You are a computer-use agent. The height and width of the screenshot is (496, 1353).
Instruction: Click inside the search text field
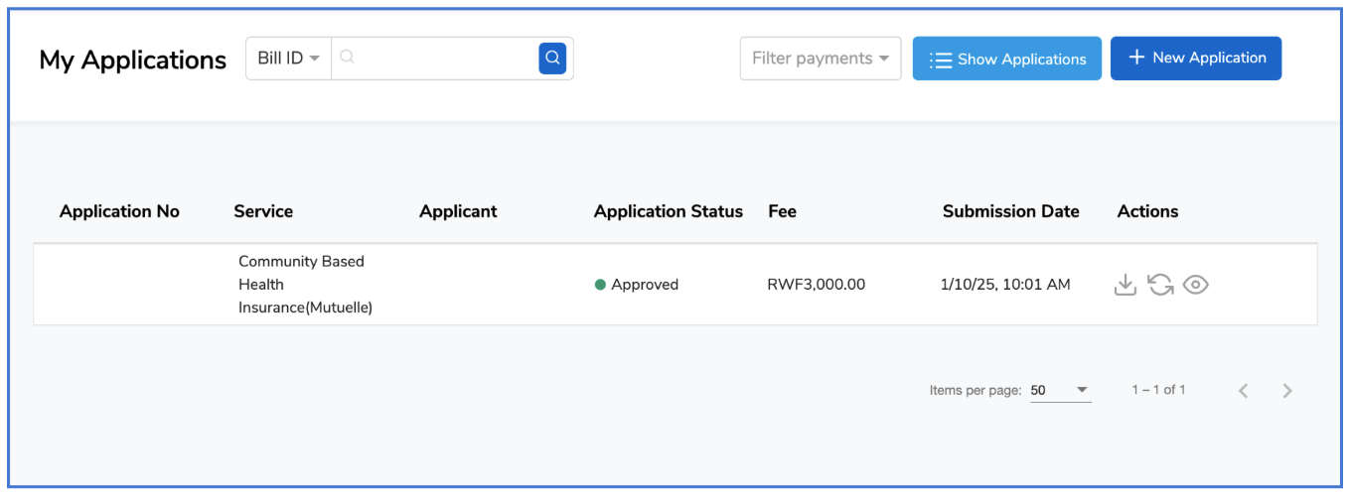(x=435, y=58)
